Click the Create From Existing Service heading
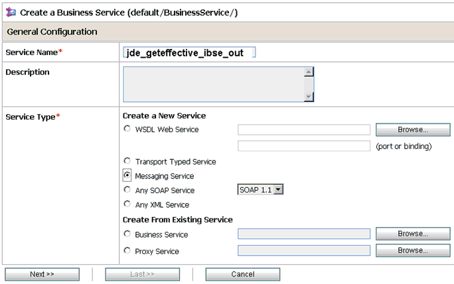Image resolution: width=454 pixels, height=284 pixels. 177,220
